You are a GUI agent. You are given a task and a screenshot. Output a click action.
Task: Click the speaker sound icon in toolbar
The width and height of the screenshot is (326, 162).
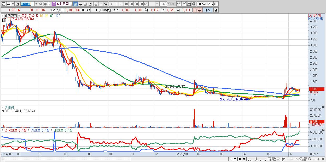pyautogui.click(x=46, y=4)
